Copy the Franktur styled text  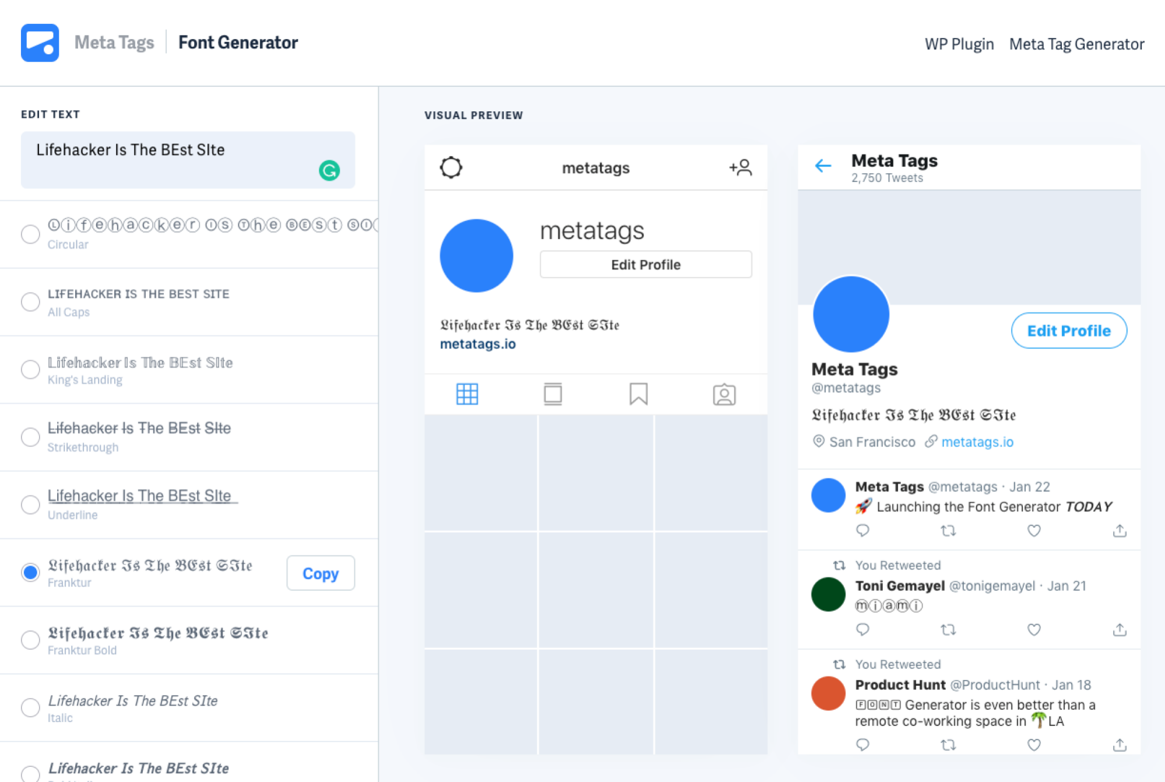(321, 573)
